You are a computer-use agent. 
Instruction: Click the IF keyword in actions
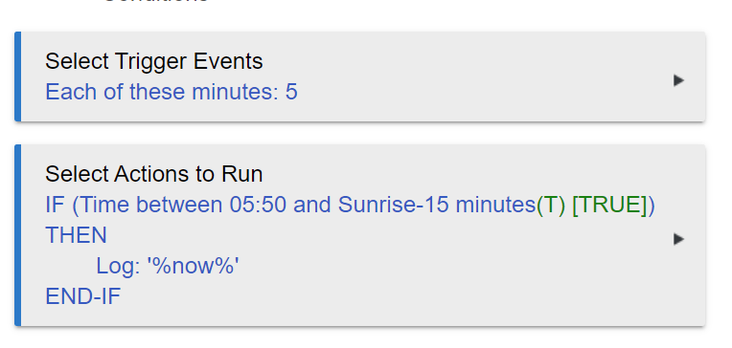[55, 205]
